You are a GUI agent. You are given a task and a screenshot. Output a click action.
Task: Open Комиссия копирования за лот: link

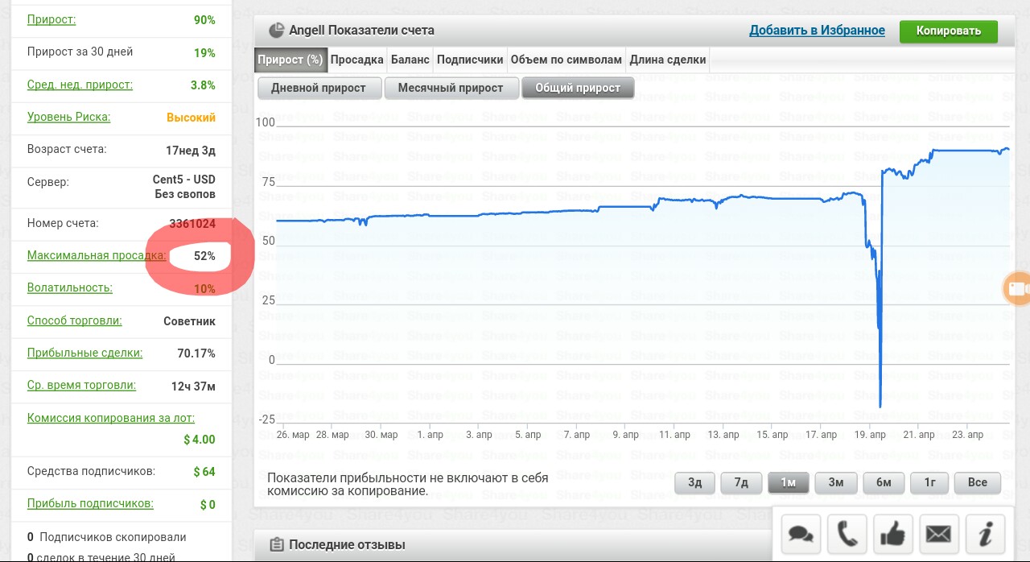111,418
